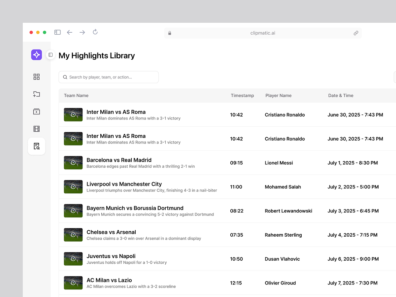The width and height of the screenshot is (396, 297).
Task: Focus the Search by player, team, or action field
Action: tap(109, 77)
